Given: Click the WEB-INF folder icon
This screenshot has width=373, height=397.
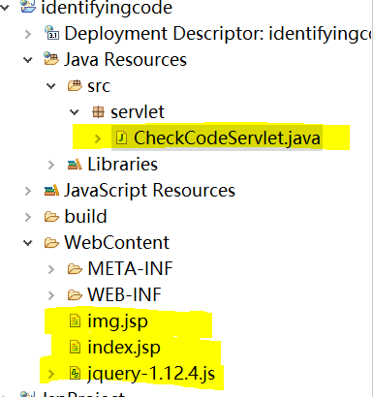Looking at the screenshot, I should (x=75, y=295).
